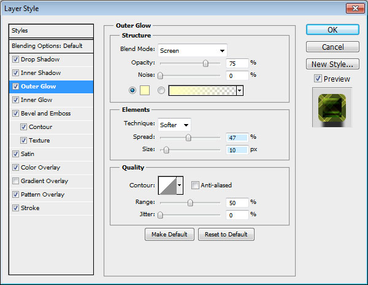Disable the Drop Shadow effect checkbox
The width and height of the screenshot is (368, 285).
(15, 60)
